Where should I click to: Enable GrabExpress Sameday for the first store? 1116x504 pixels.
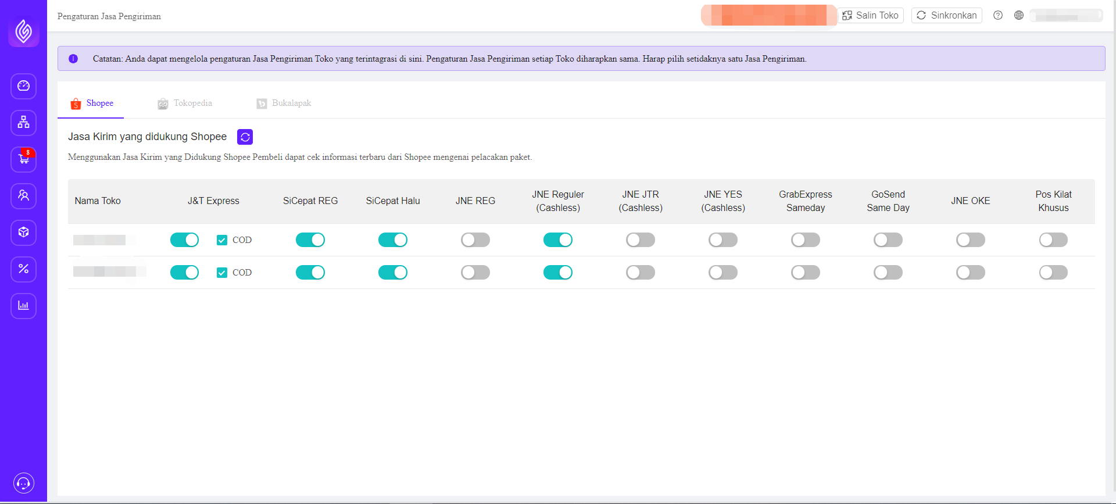806,240
